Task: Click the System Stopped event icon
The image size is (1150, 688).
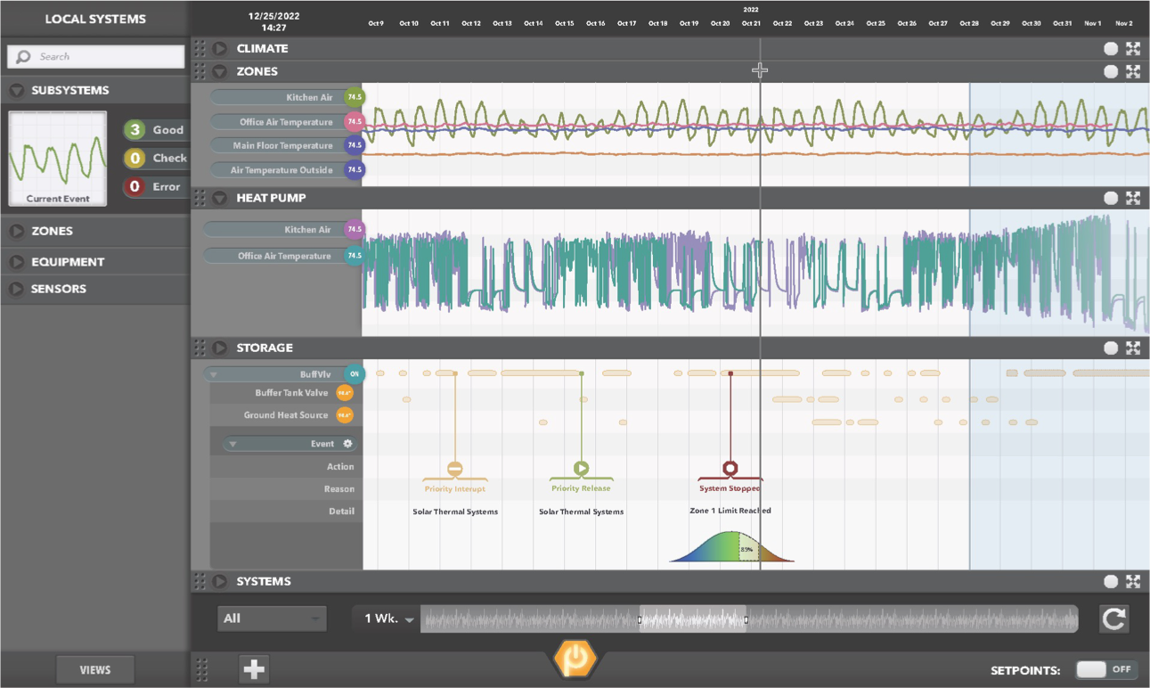Action: click(730, 469)
